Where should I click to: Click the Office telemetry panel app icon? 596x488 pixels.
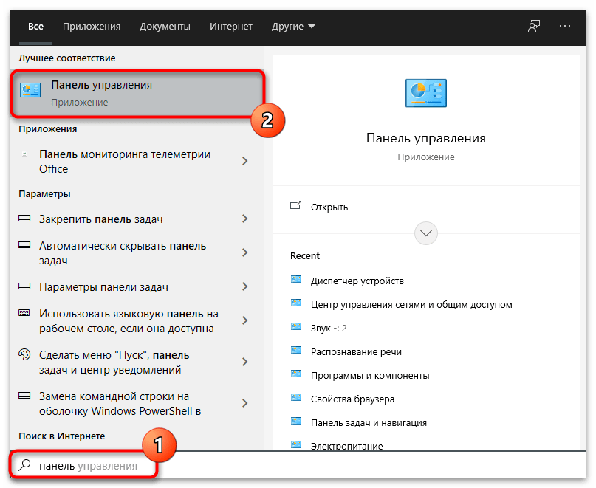[x=25, y=155]
